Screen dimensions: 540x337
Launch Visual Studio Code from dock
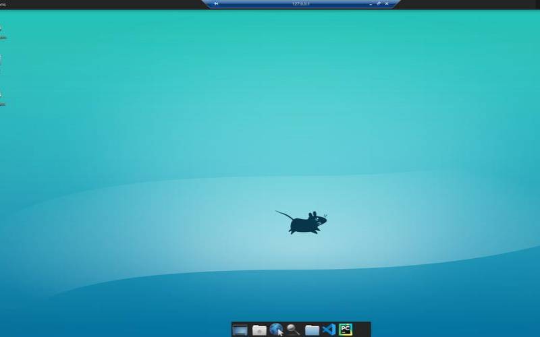pyautogui.click(x=329, y=330)
